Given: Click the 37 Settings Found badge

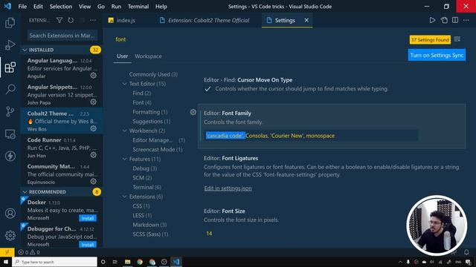Looking at the screenshot, I should (430, 39).
